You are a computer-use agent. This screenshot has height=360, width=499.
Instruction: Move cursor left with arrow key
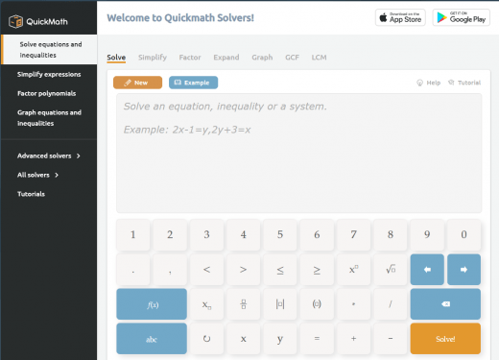[427, 270]
